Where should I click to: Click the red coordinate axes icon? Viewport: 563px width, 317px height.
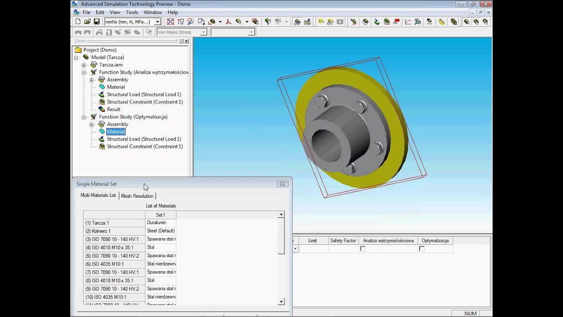tap(228, 22)
